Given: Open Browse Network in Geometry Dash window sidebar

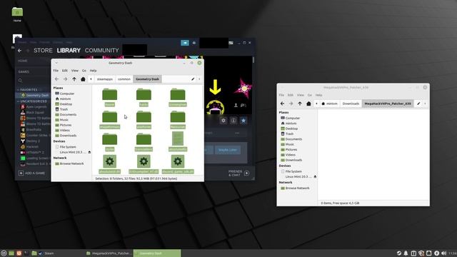Looking at the screenshot, I should [69, 163].
